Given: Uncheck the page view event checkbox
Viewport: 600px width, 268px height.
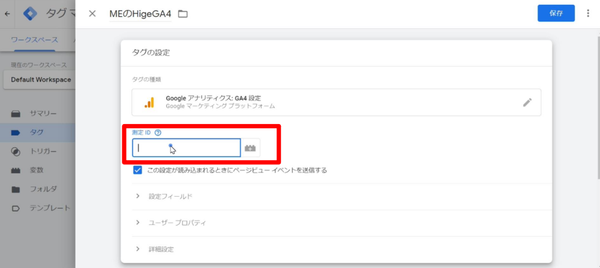Looking at the screenshot, I should 137,170.
